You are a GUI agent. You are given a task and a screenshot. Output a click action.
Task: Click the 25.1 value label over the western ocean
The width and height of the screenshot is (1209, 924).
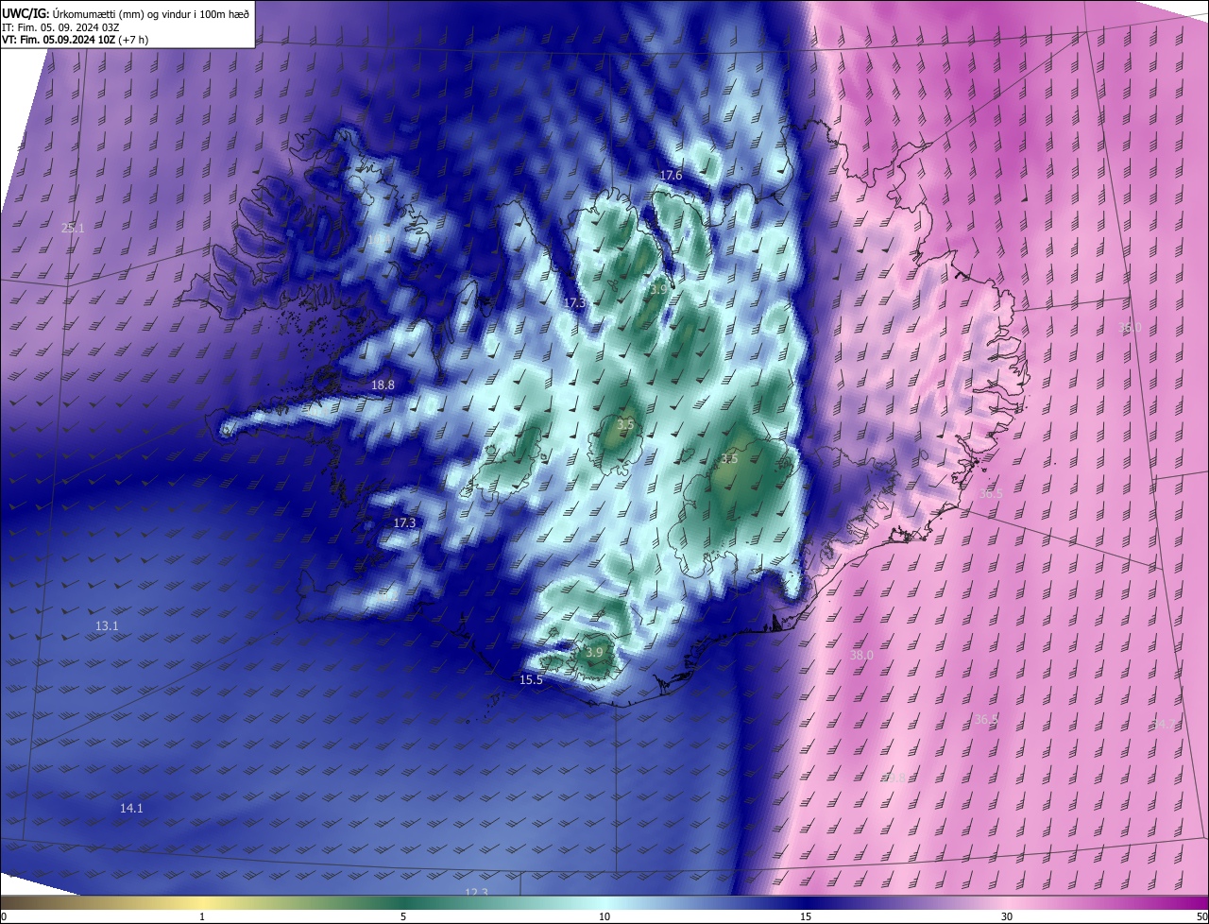pyautogui.click(x=73, y=229)
